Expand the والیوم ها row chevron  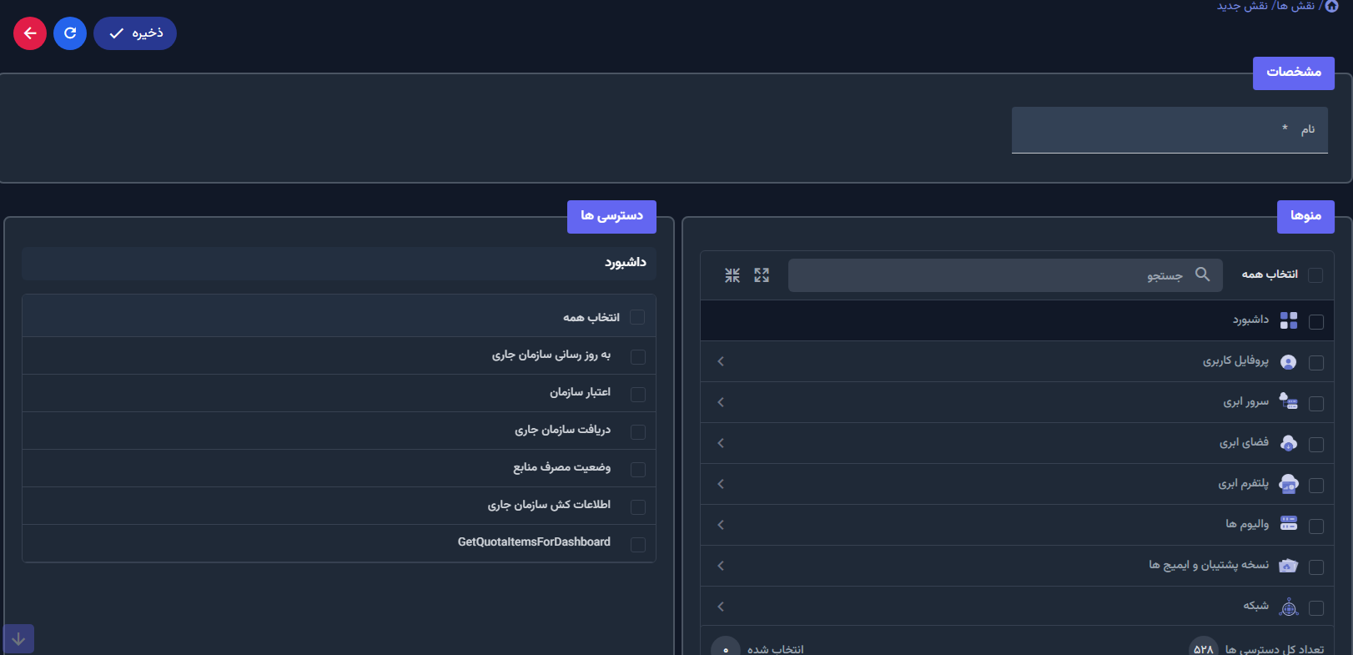pos(721,525)
